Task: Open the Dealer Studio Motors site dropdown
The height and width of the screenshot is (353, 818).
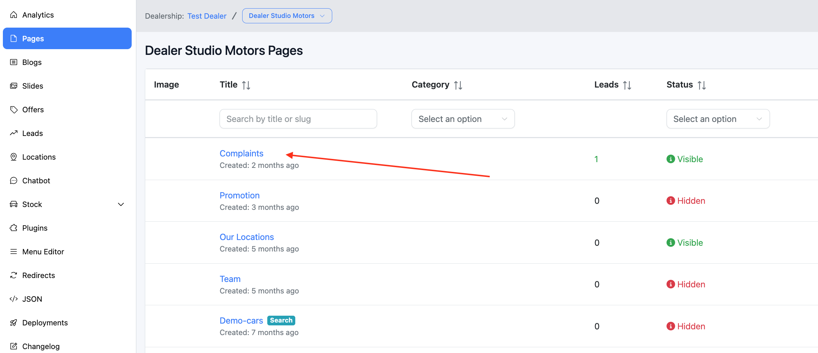Action: point(287,16)
